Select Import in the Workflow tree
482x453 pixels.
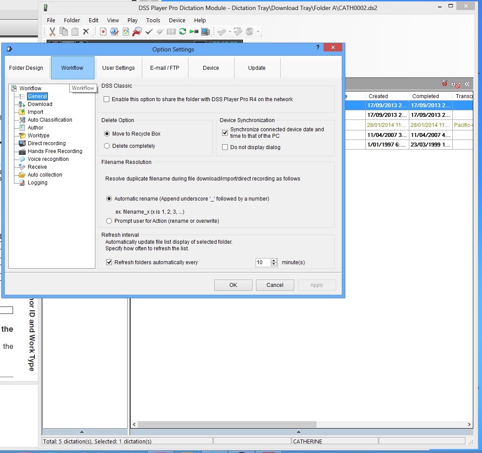(35, 112)
